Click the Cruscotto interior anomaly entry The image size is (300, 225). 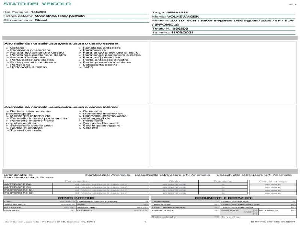click(91, 111)
